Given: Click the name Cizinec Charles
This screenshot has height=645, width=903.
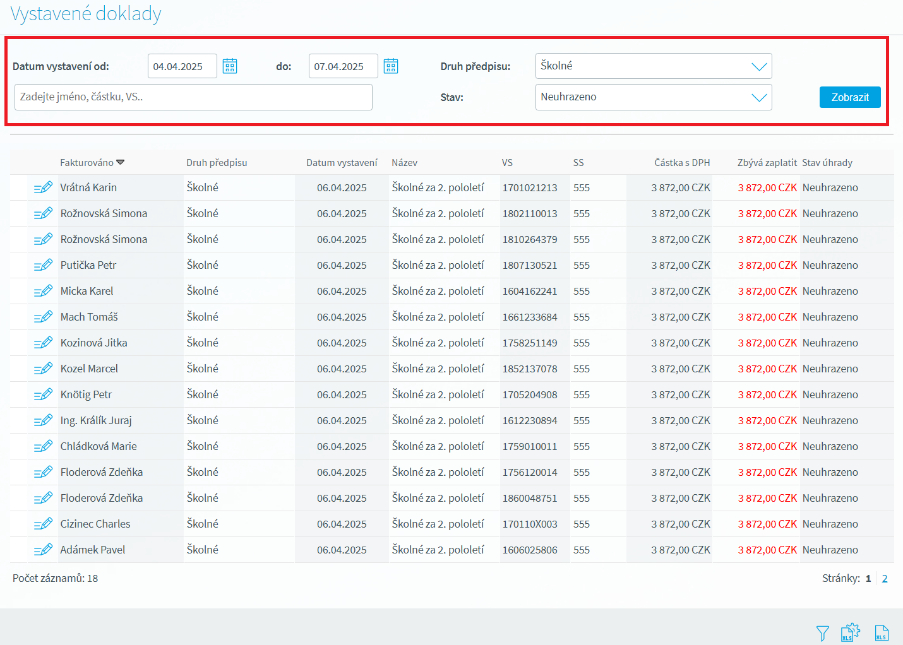Looking at the screenshot, I should [x=95, y=524].
